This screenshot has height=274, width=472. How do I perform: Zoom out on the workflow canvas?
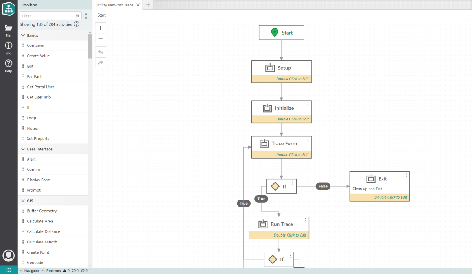coord(101,39)
